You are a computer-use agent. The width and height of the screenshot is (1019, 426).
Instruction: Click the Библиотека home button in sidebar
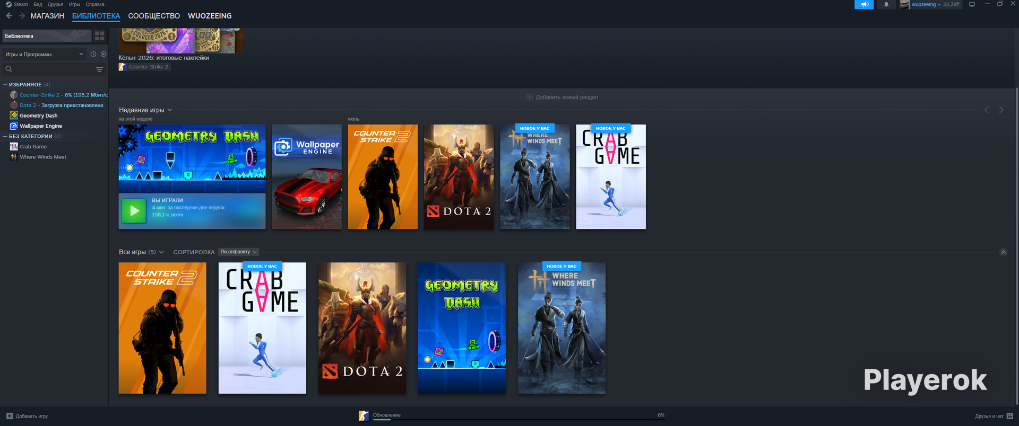coord(47,36)
